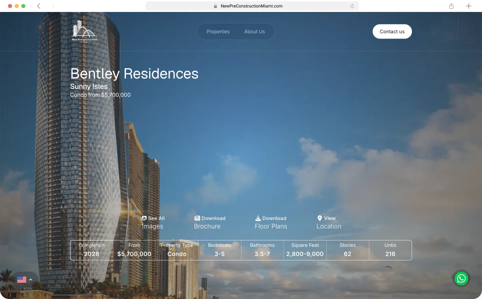This screenshot has width=482, height=299.
Task: Click the Contact us button
Action: [x=392, y=32]
